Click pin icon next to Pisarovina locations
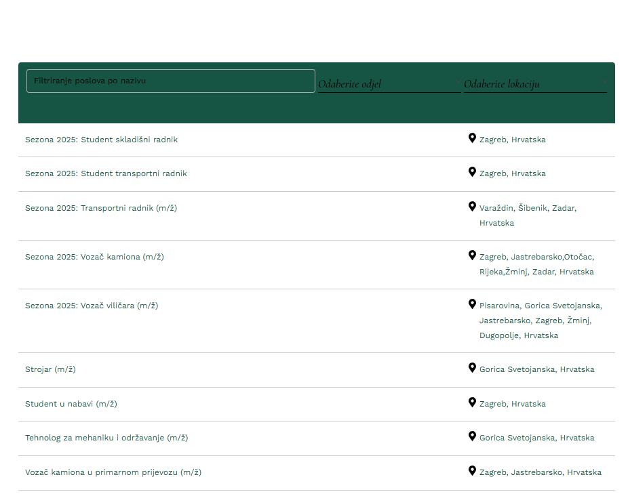The height and width of the screenshot is (496, 628). pyautogui.click(x=472, y=304)
